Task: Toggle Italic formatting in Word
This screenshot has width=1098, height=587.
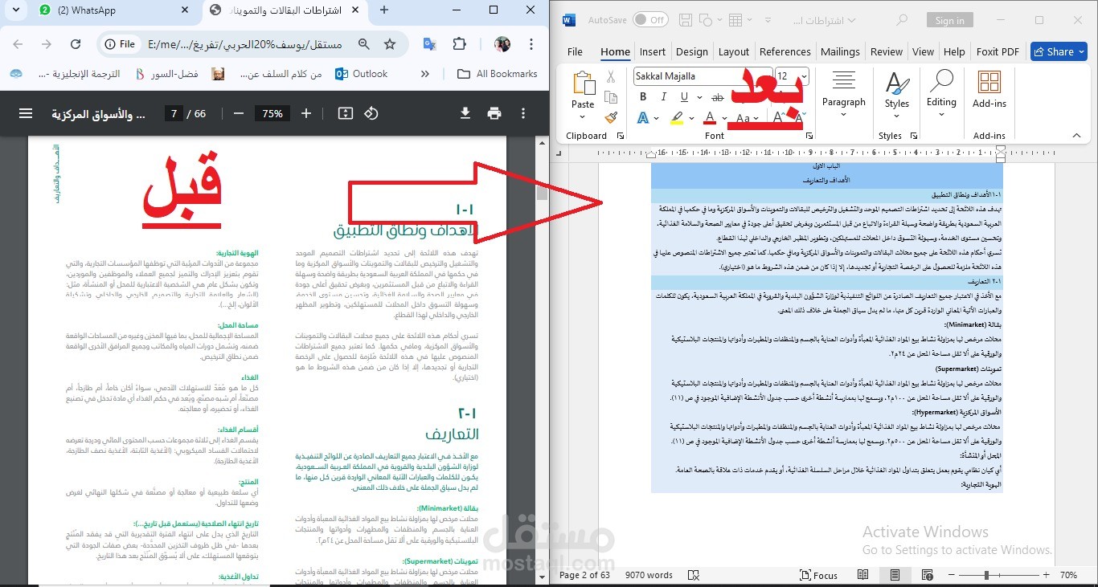Action: point(663,96)
